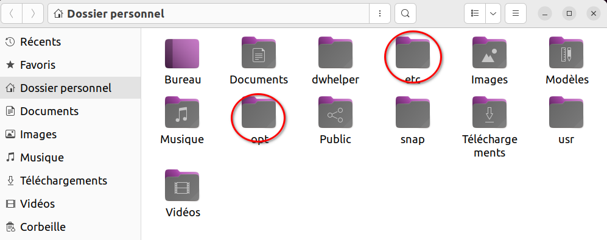Select the etc folder icon
This screenshot has width=607, height=240.
413,52
